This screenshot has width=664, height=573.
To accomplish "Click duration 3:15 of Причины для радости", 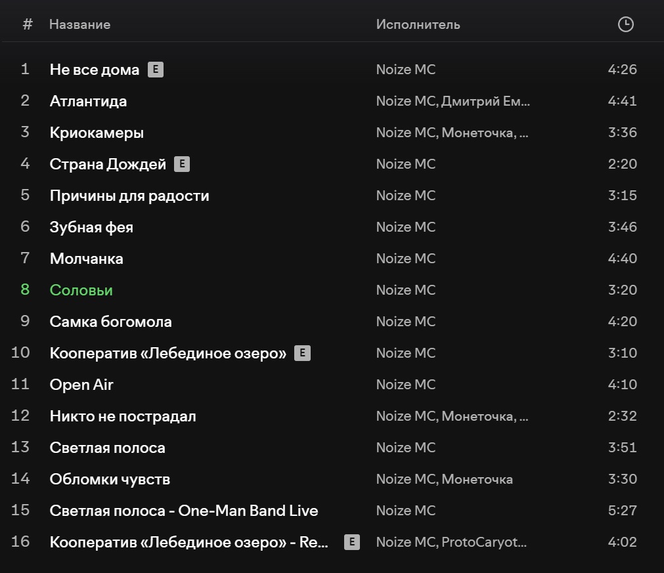I will pos(622,196).
